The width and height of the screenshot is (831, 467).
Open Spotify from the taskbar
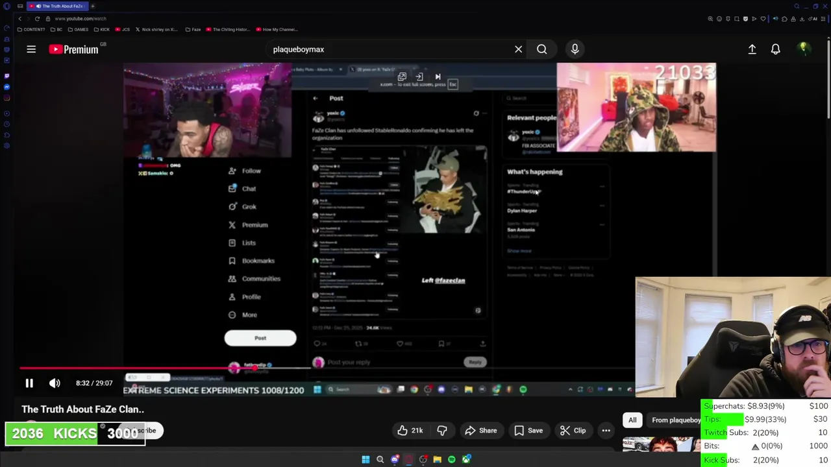point(451,460)
